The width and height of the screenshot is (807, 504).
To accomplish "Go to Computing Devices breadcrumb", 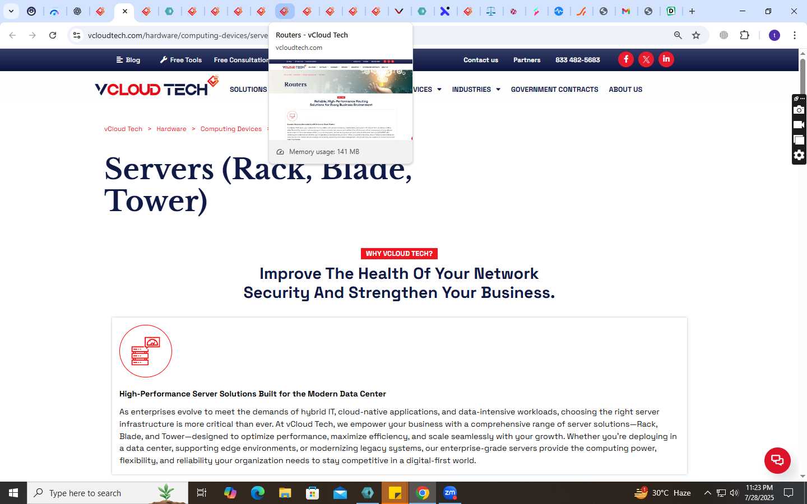I will [231, 129].
